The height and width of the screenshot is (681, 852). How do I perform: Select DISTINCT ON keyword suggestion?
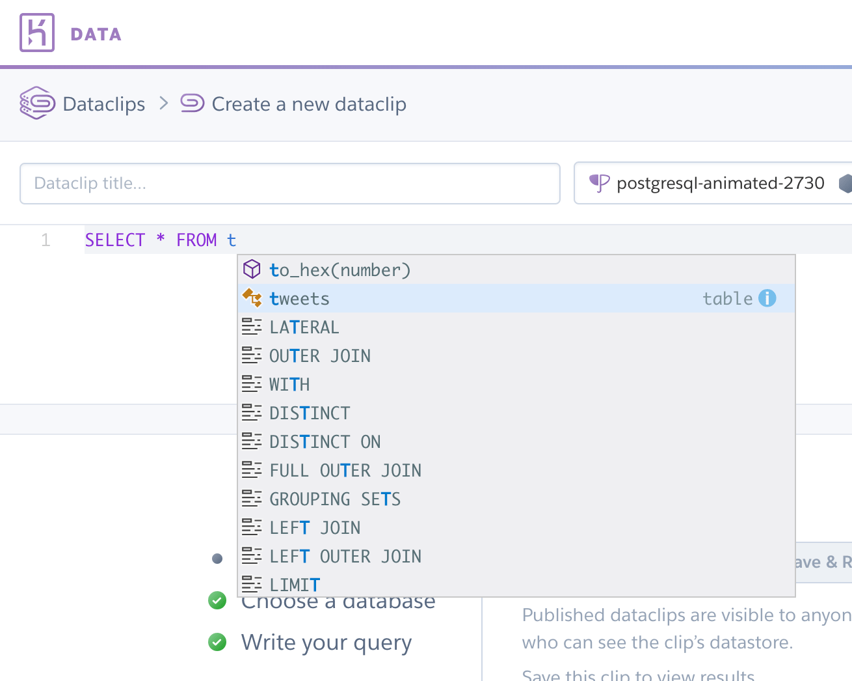point(516,441)
